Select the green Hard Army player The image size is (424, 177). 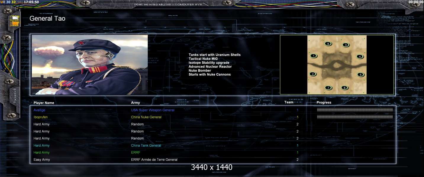(x=41, y=153)
